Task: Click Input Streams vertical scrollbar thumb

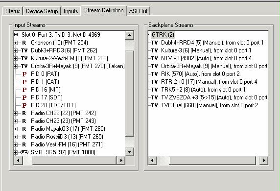Action: point(130,94)
